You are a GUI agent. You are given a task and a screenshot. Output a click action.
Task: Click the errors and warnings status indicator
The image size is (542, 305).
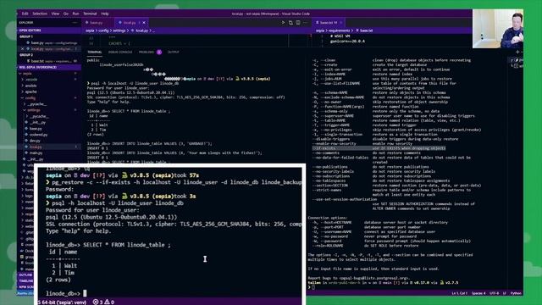pyautogui.click(x=103, y=302)
